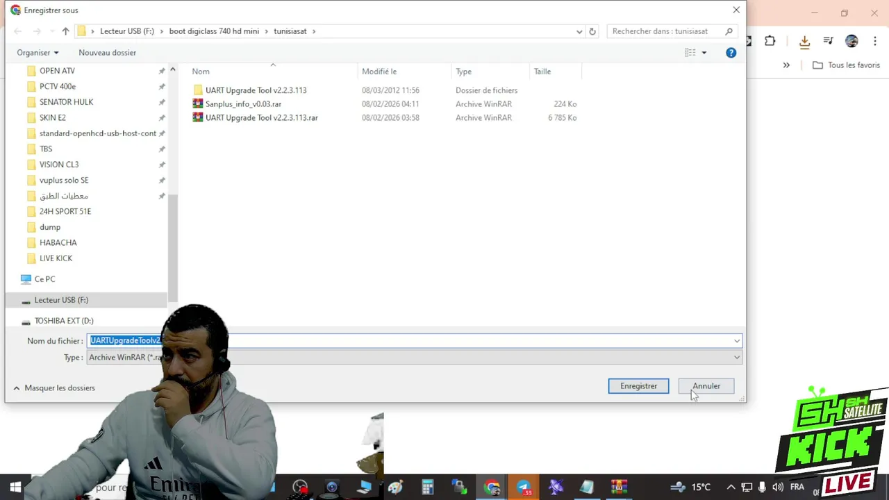889x500 pixels.
Task: Select Sanplus_info_v0.03.rar file
Action: (243, 104)
